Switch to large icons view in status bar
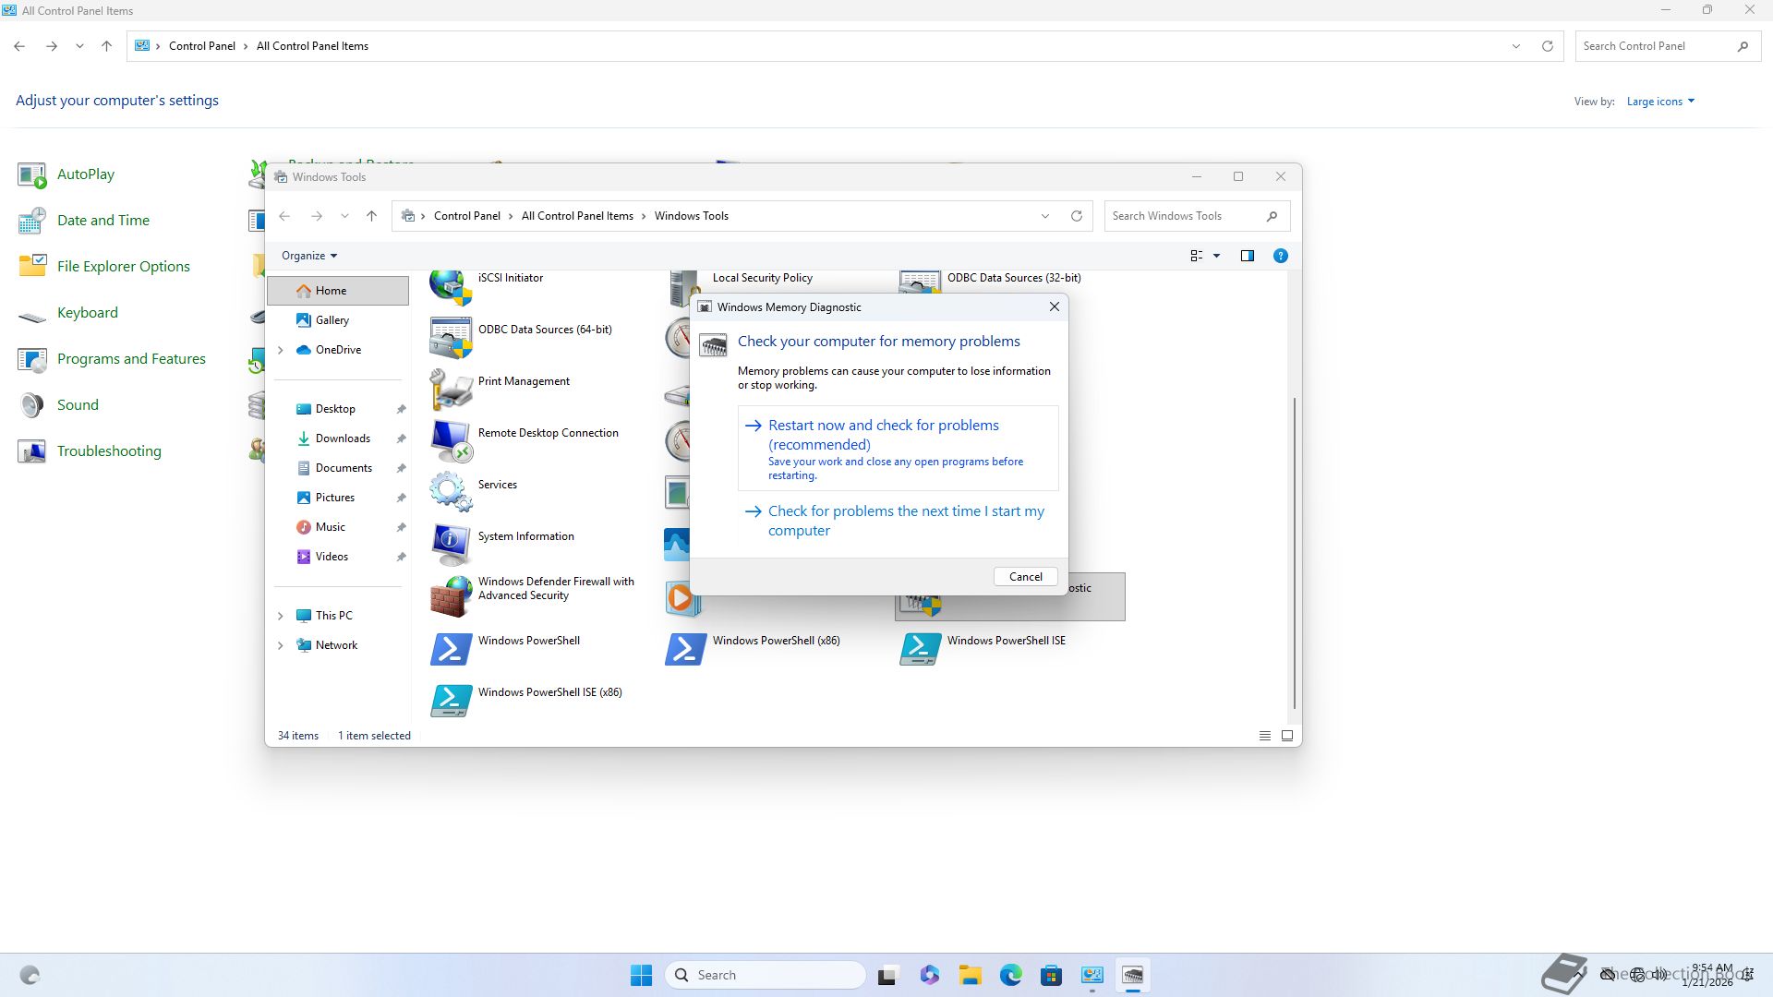Viewport: 1773px width, 997px height. point(1287,736)
